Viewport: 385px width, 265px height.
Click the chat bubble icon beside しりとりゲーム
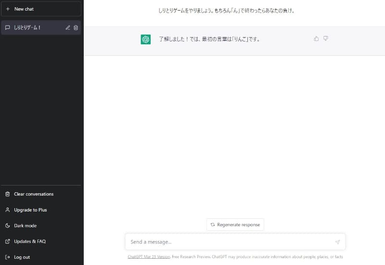[x=8, y=27]
